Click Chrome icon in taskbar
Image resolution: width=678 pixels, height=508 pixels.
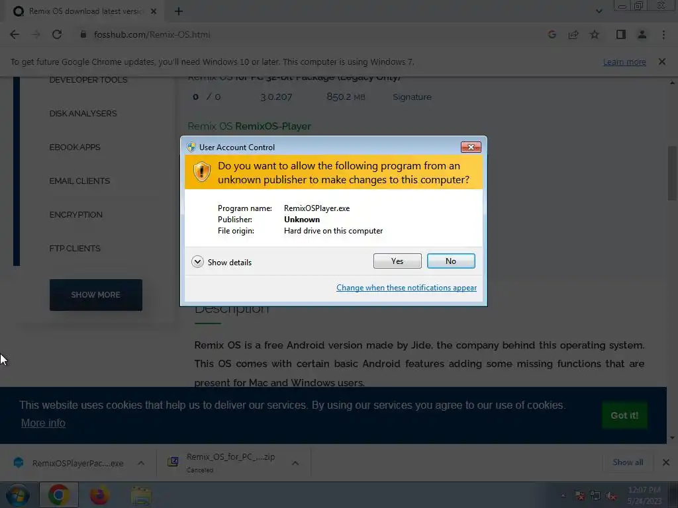click(x=58, y=495)
